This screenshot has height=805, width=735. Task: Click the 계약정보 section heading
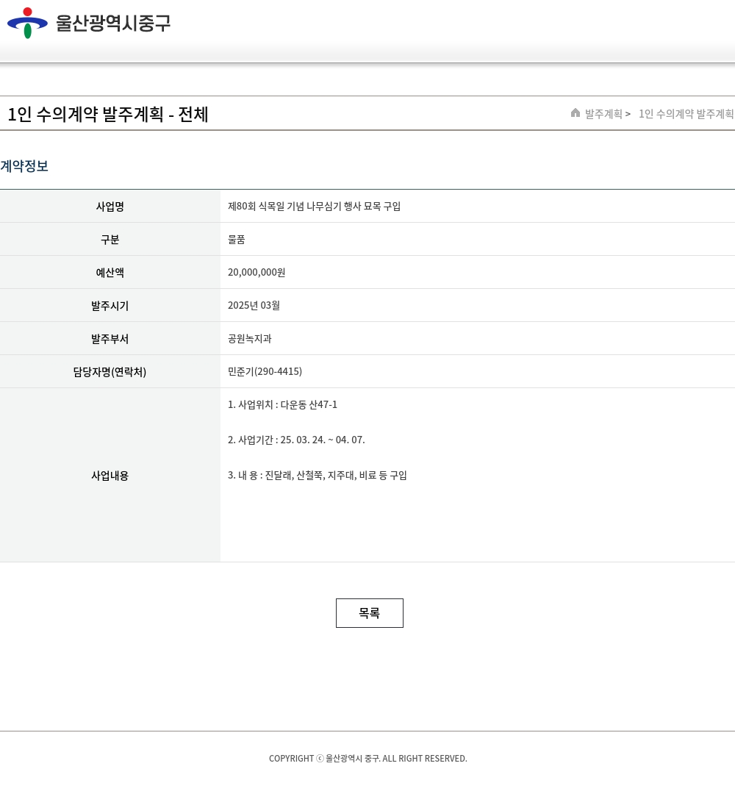coord(24,166)
